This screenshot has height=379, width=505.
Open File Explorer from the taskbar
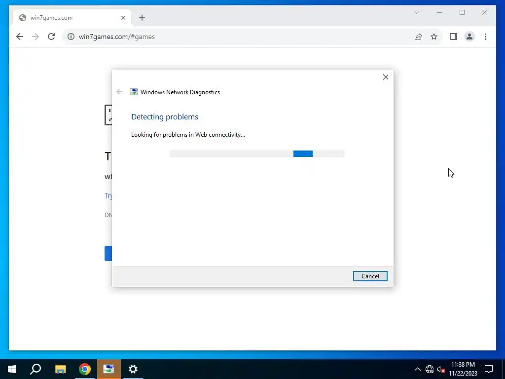tap(60, 369)
